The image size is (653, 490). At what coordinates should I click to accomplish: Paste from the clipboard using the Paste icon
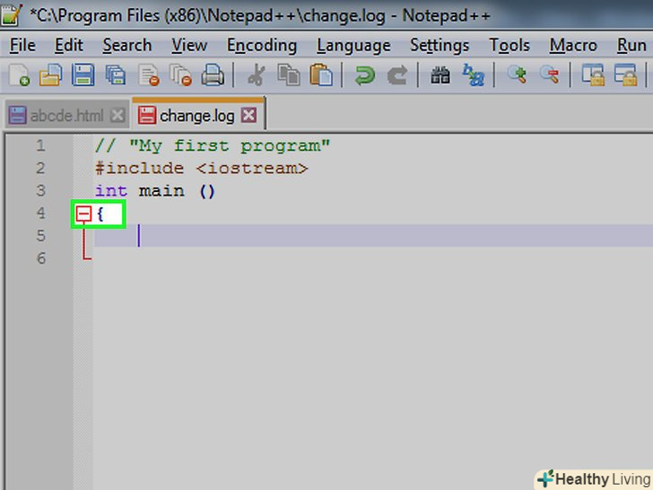click(321, 75)
